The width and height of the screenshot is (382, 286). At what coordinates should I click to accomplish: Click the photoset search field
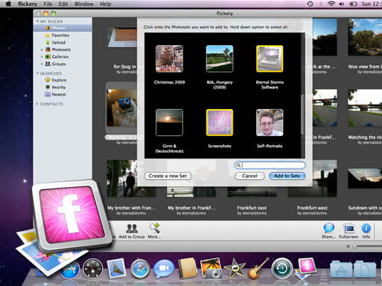(270, 166)
